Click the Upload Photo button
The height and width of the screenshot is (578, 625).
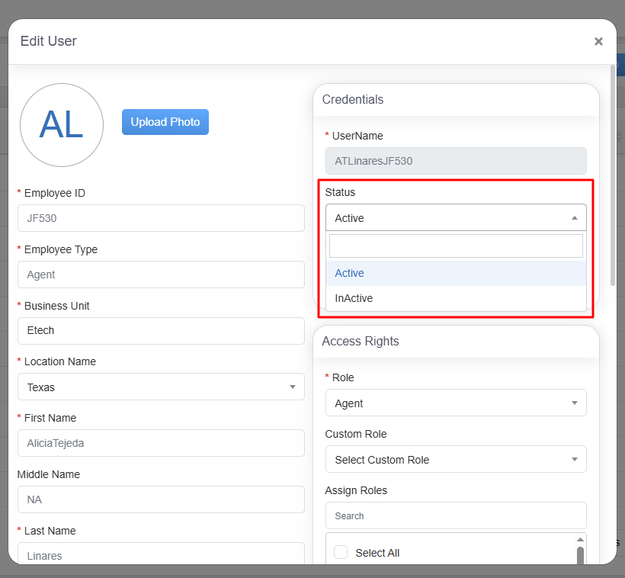point(165,122)
